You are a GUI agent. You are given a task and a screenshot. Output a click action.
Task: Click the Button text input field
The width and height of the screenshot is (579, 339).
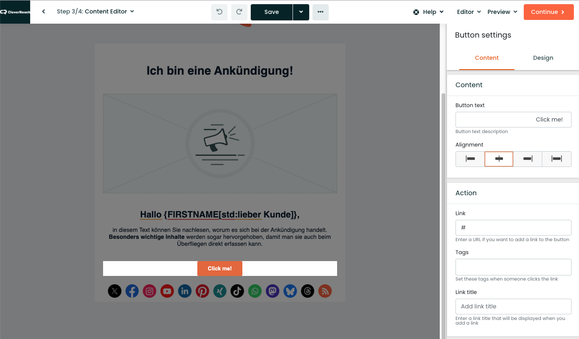(513, 120)
